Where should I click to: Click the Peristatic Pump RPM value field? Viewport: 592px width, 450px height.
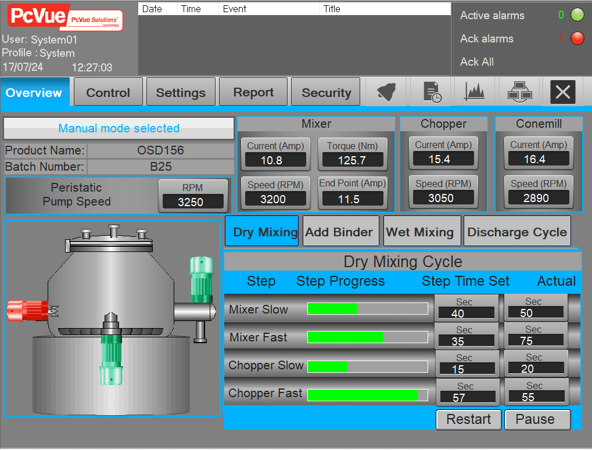[x=193, y=201]
